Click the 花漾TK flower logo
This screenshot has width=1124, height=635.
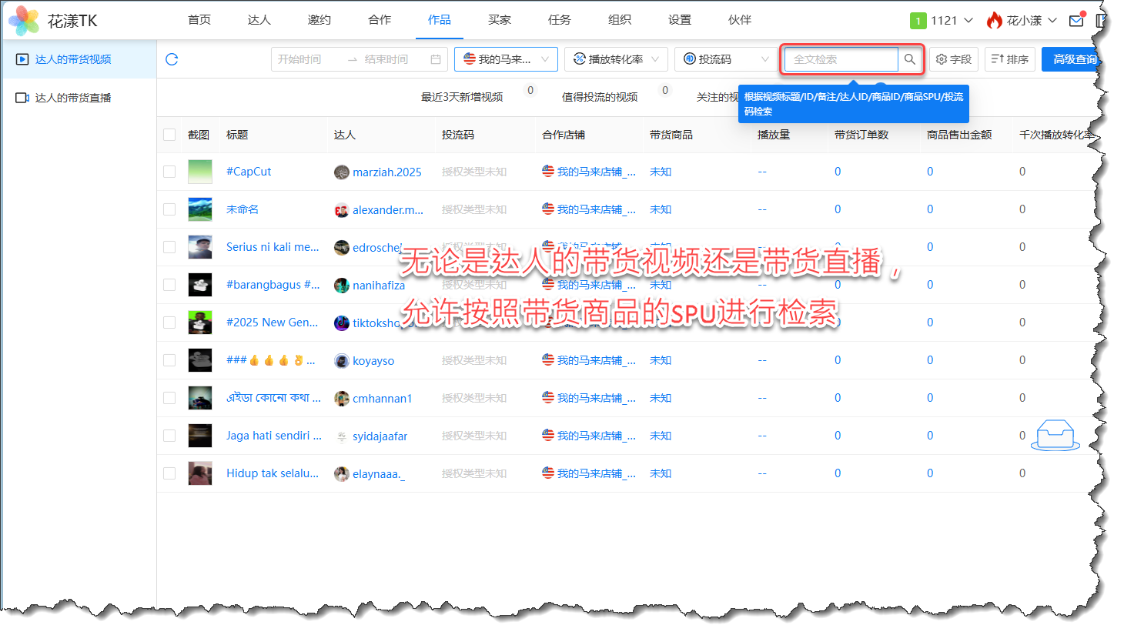click(24, 21)
